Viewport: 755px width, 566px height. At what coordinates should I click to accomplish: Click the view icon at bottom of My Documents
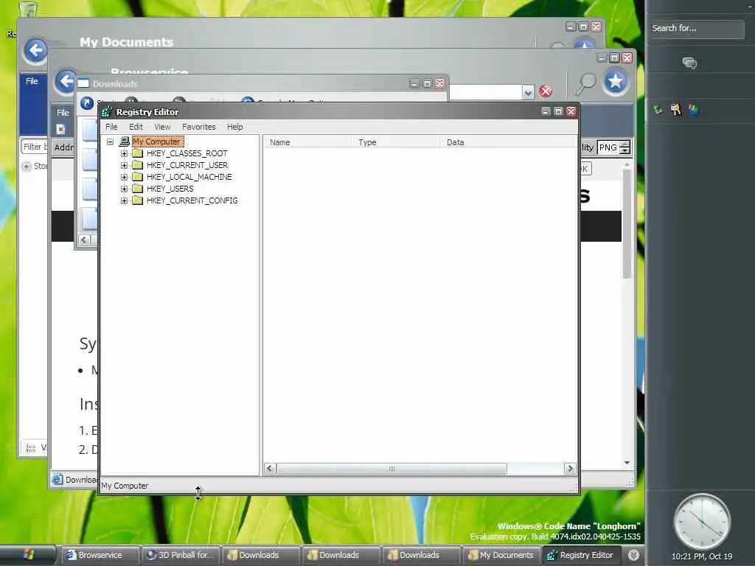31,448
